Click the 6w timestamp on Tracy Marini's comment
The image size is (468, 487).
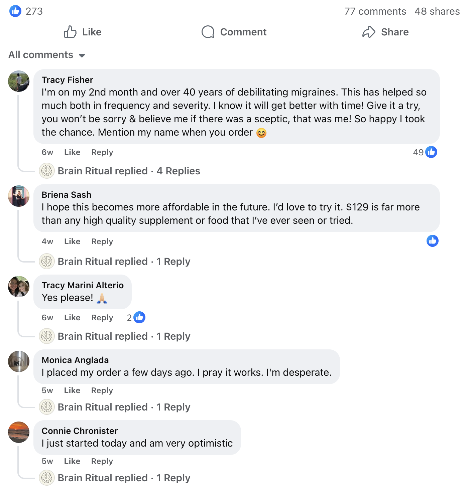(x=47, y=317)
